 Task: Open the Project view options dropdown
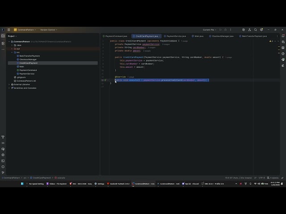point(12,36)
